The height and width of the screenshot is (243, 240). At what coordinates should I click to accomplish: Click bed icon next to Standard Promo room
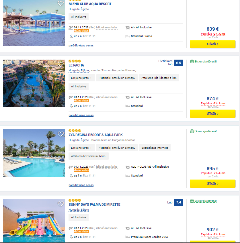point(128,36)
